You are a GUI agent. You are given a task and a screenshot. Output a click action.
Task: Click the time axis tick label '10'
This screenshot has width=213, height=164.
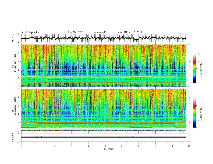coord(189,146)
